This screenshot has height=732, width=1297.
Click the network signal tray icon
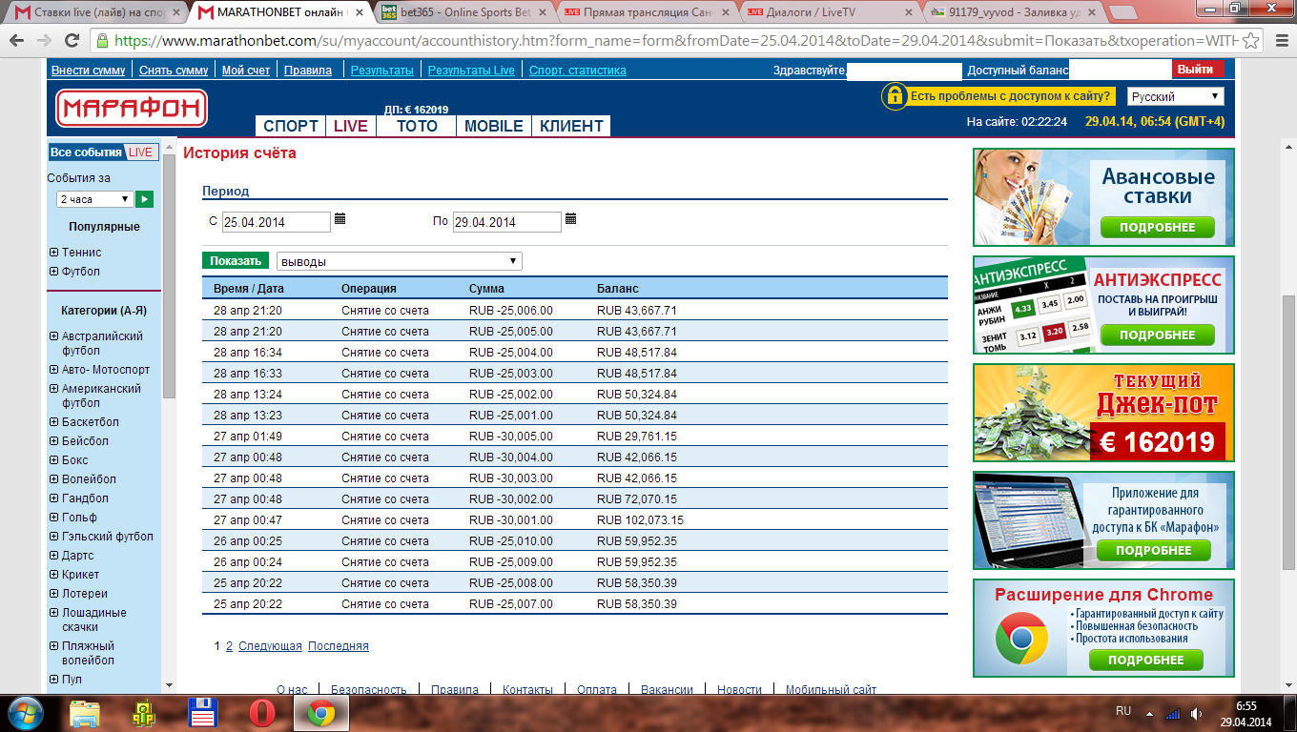click(x=1172, y=713)
